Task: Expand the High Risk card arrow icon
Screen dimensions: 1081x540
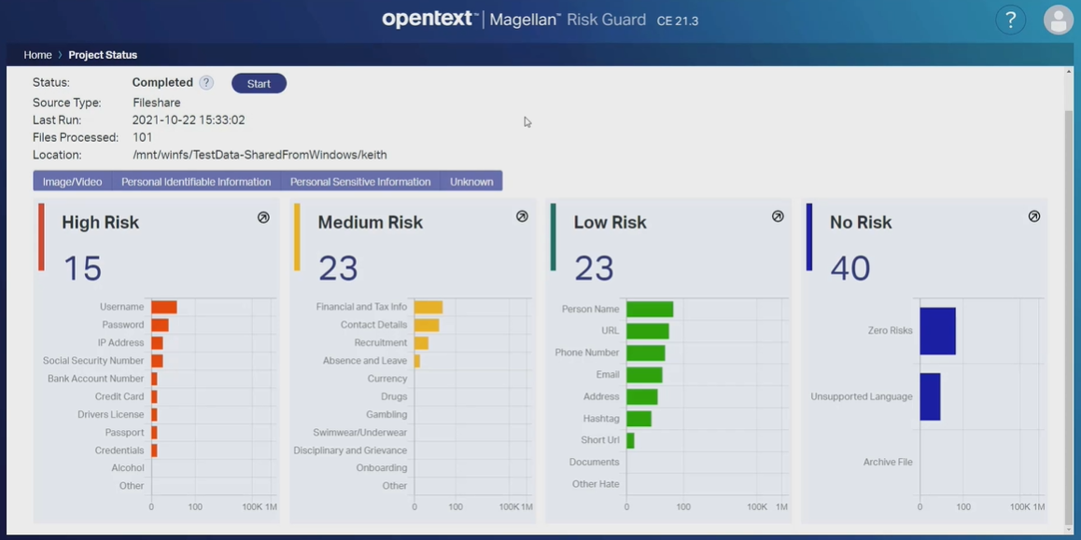Action: tap(263, 217)
